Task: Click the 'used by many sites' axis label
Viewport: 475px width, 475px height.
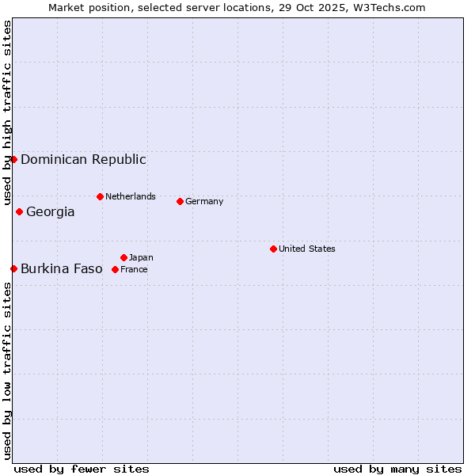Action: pos(397,469)
